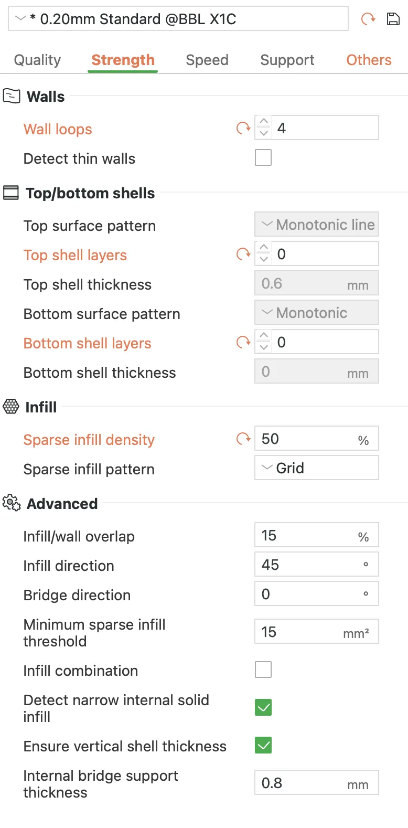The width and height of the screenshot is (408, 828).
Task: Enable Detect thin walls checkbox
Action: coord(263,157)
